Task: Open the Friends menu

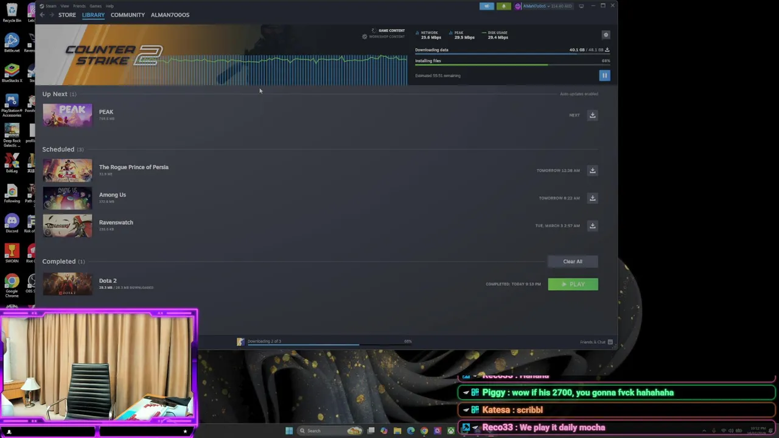Action: (x=80, y=6)
